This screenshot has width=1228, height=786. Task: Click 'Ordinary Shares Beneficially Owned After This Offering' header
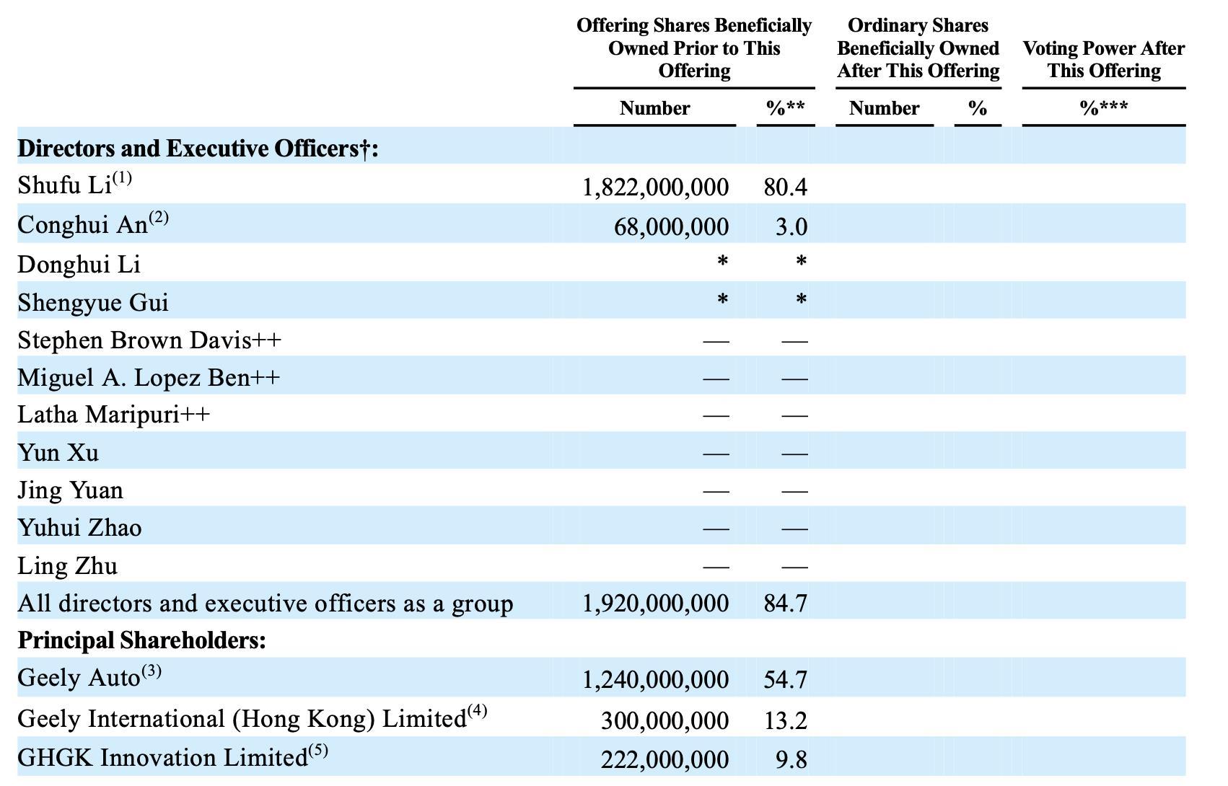918,48
